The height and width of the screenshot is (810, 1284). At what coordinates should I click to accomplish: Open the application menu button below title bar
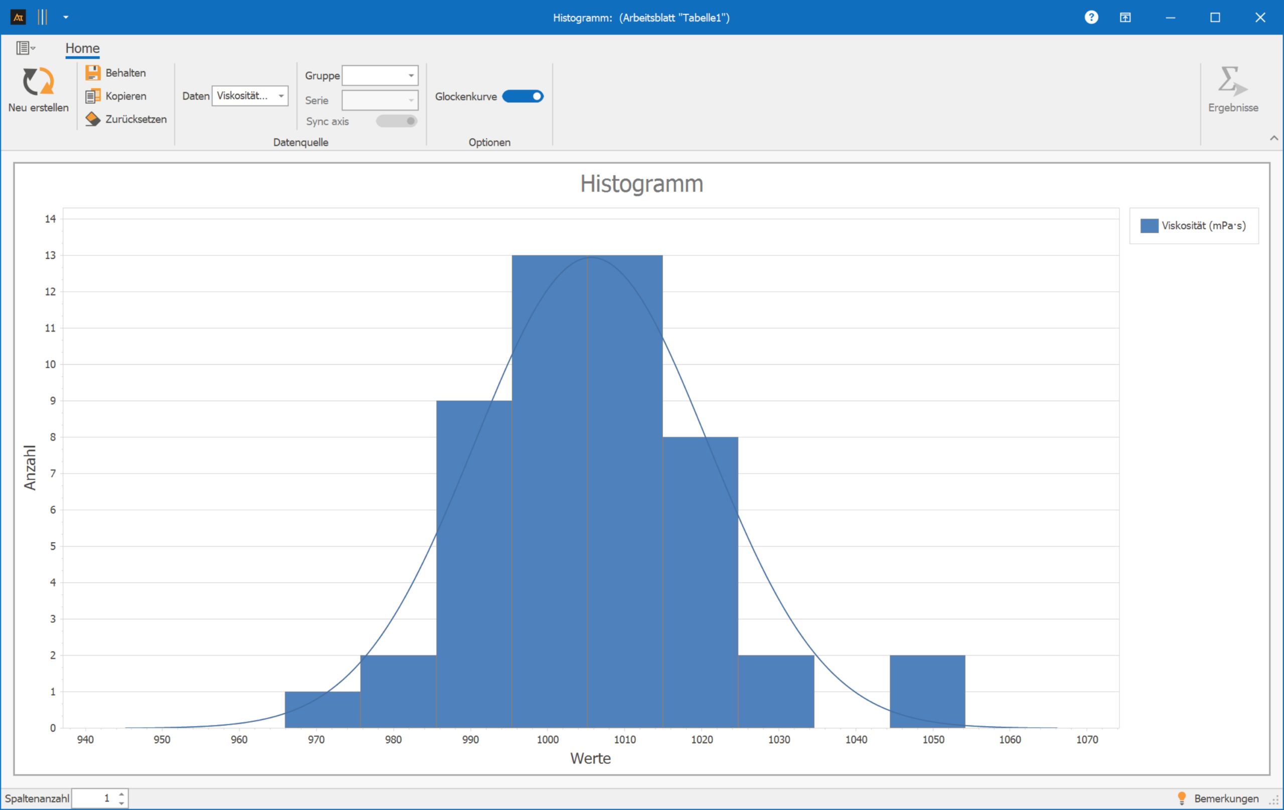tap(25, 48)
